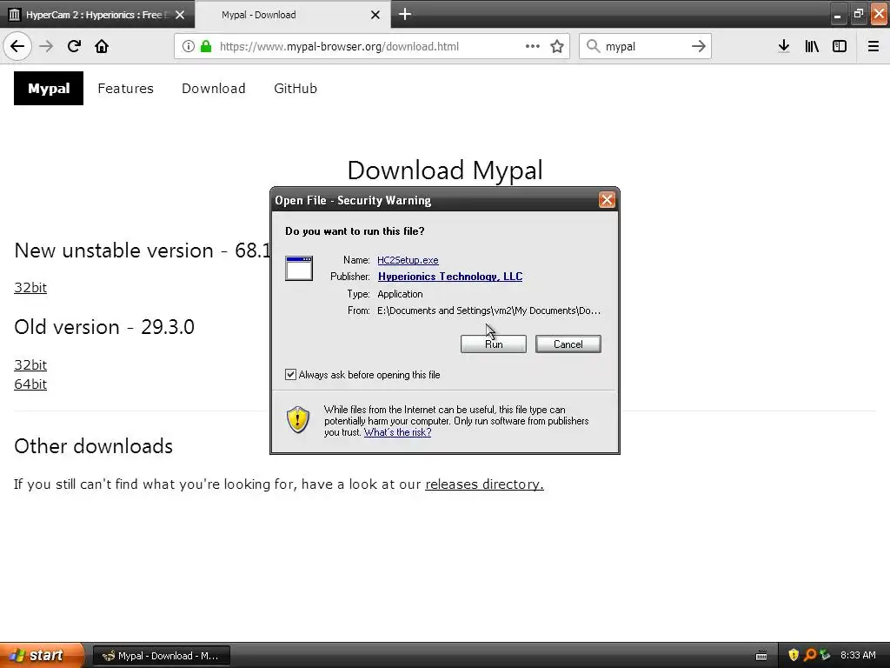Screen dimensions: 890x668
Task: Submit the mypal search with the arrow
Action: click(x=699, y=46)
